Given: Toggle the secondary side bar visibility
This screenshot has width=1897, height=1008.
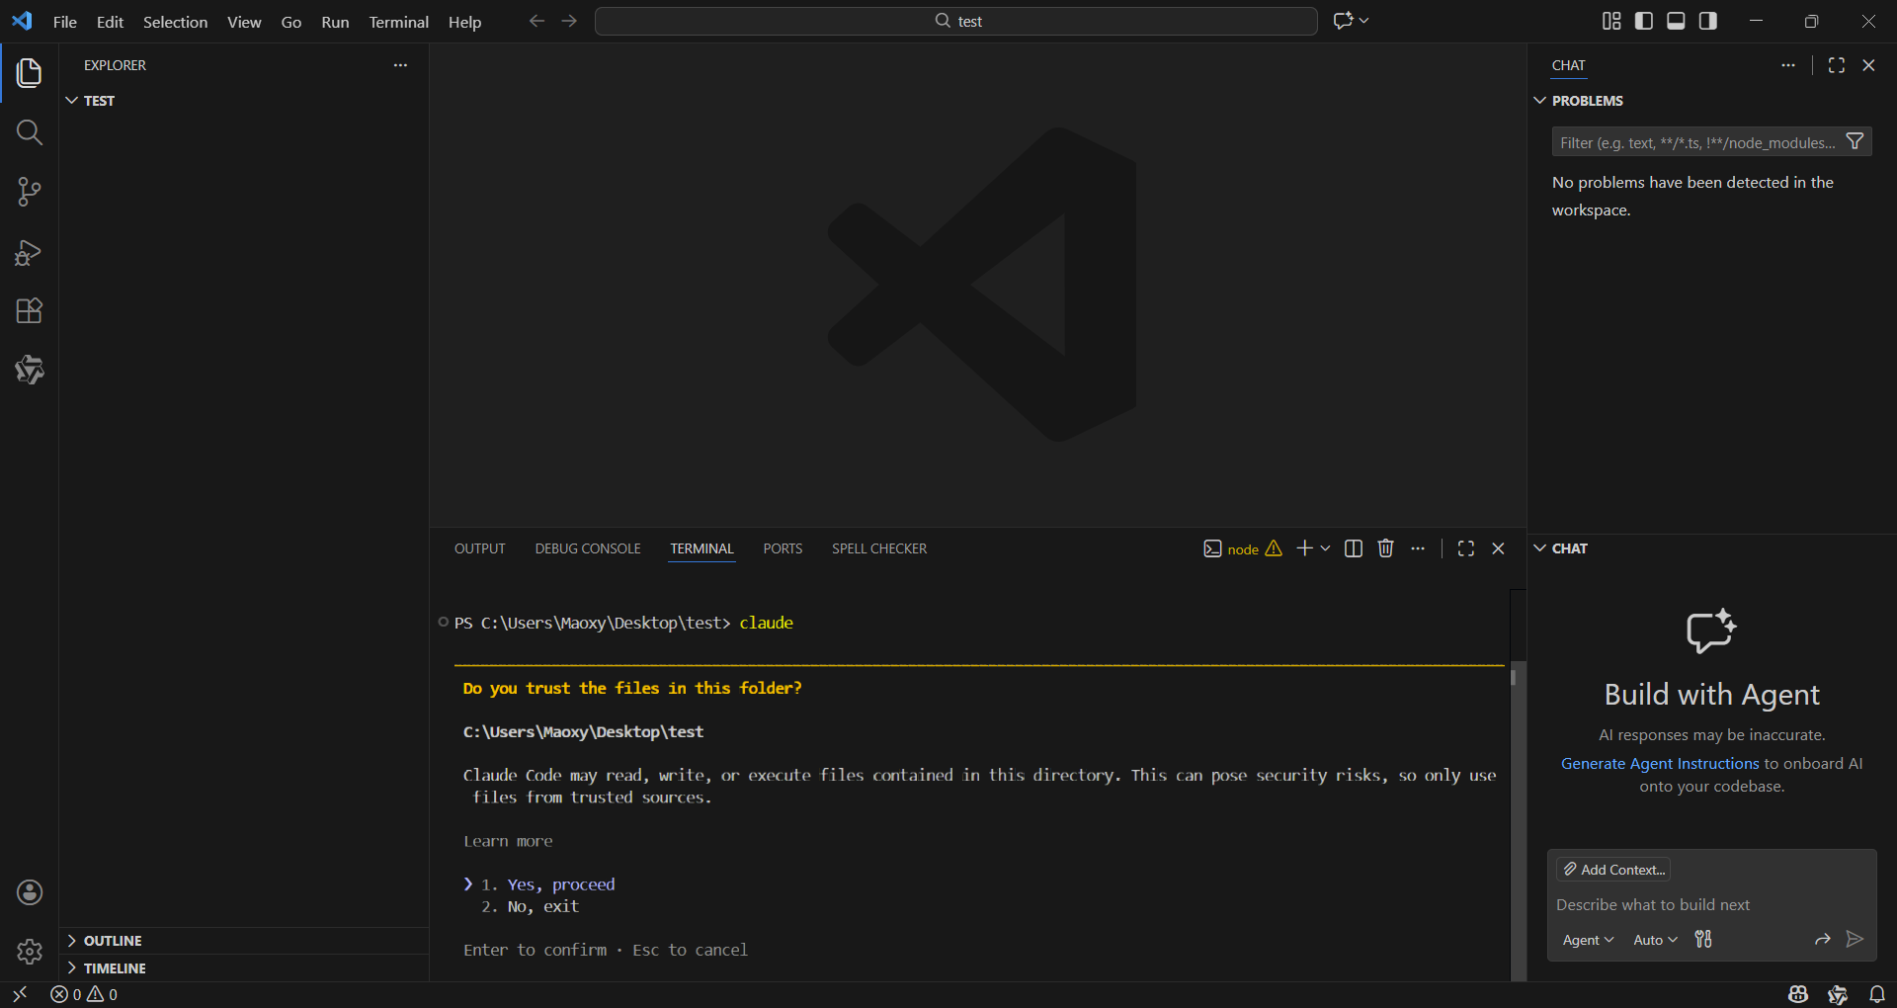Looking at the screenshot, I should 1708,21.
